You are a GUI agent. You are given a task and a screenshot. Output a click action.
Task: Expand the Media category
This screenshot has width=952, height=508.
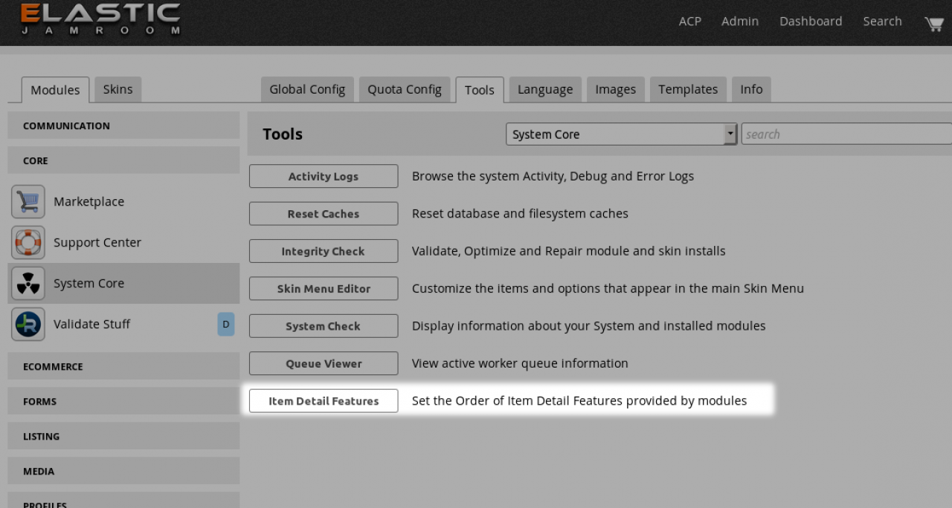[123, 471]
